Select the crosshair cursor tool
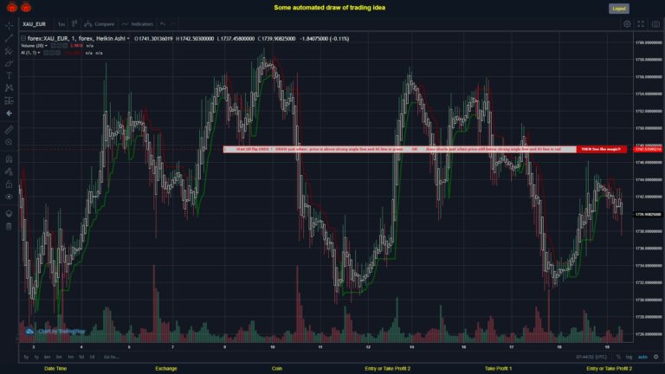 pos(9,25)
